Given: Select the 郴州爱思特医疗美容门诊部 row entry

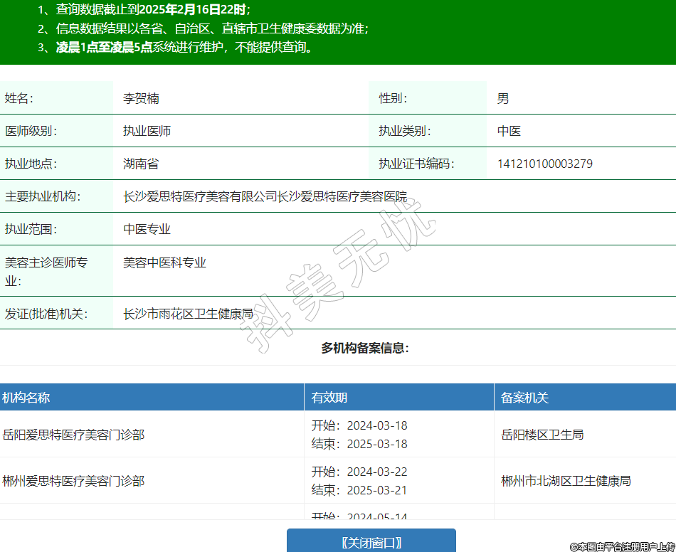Looking at the screenshot, I should 73,481.
